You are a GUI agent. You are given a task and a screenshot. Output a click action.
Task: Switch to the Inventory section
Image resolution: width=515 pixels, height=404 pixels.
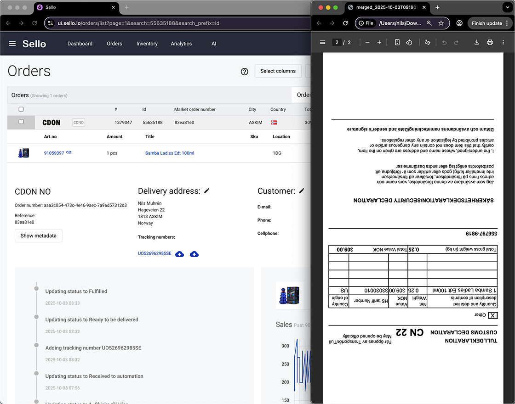147,44
